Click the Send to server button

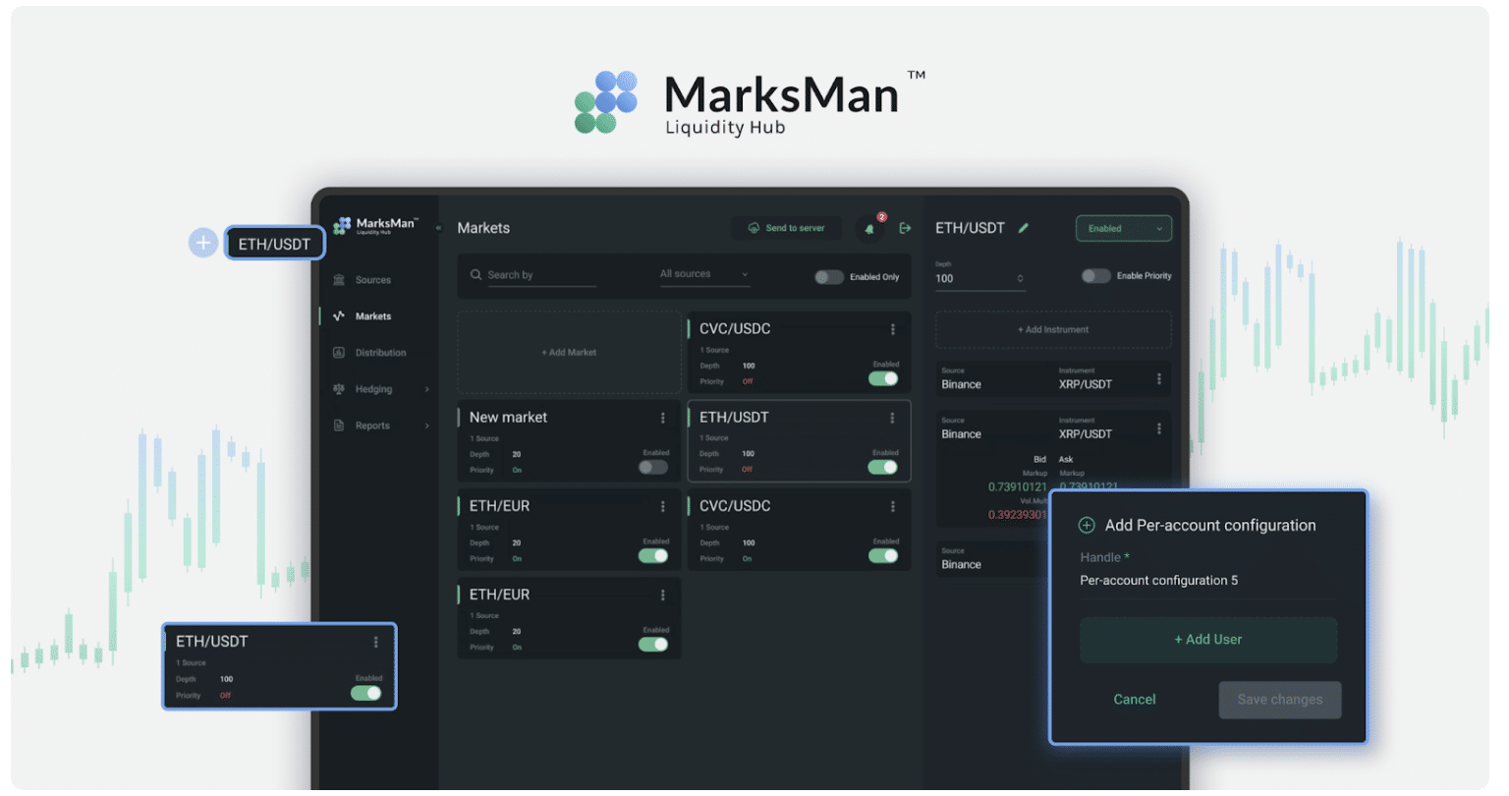click(x=786, y=228)
